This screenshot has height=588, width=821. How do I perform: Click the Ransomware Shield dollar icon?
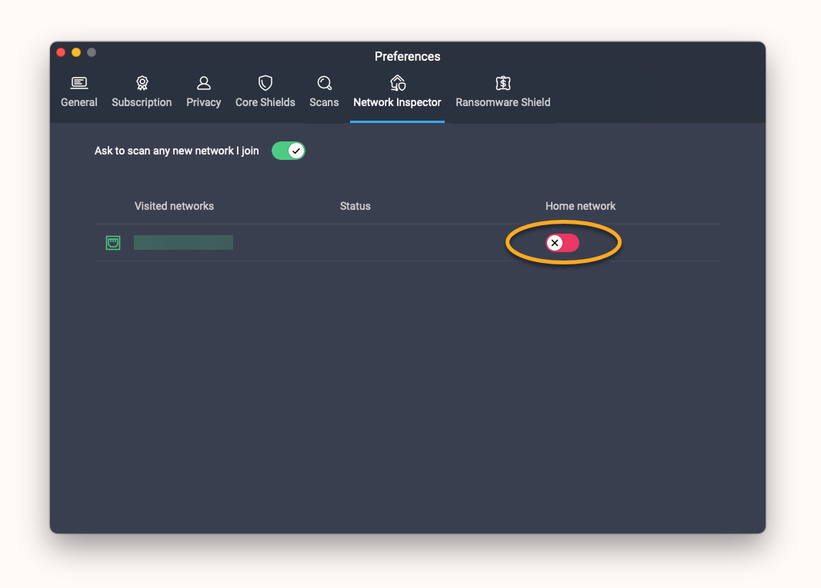[503, 83]
